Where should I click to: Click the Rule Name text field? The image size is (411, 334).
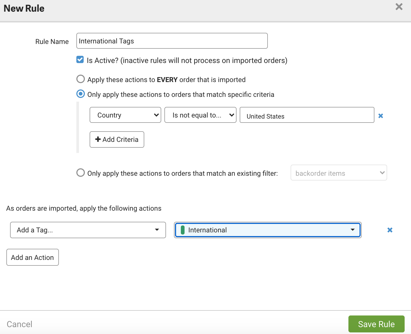click(x=172, y=41)
